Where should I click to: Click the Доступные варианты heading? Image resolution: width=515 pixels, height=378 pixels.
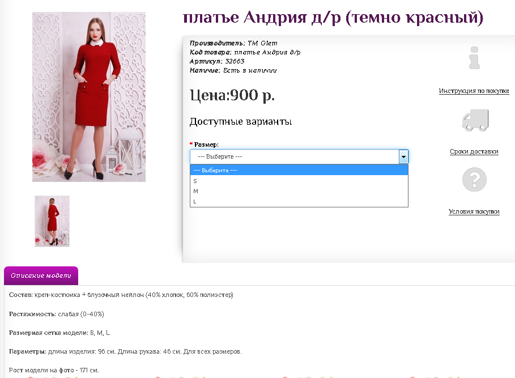241,121
